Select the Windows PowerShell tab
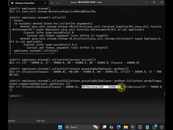Image resolution: width=173 pixels, height=130 pixels. (x=29, y=3)
